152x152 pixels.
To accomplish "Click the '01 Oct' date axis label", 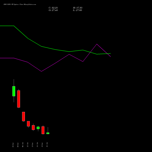I will 13,145.
